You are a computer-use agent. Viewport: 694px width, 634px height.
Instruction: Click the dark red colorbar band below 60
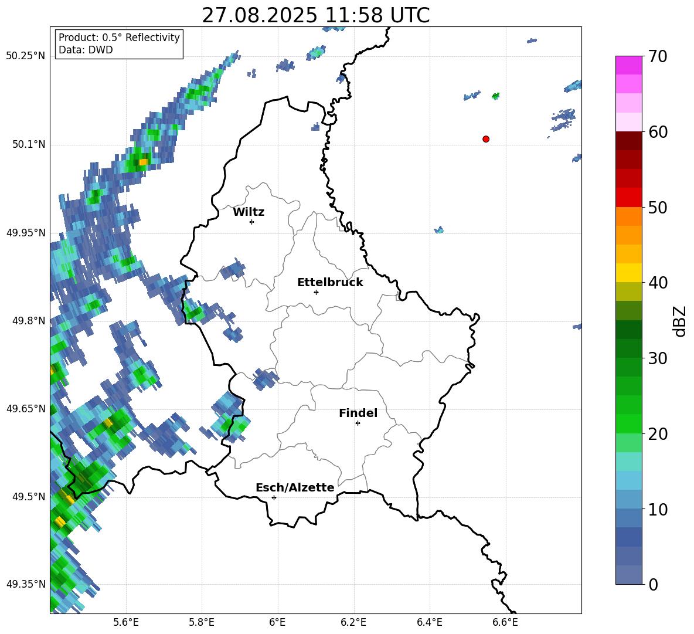[628, 141]
